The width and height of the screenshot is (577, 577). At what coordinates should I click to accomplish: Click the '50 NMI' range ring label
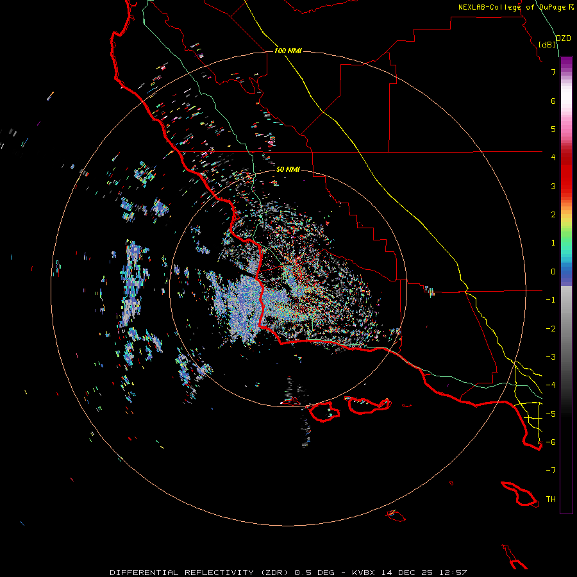288,169
